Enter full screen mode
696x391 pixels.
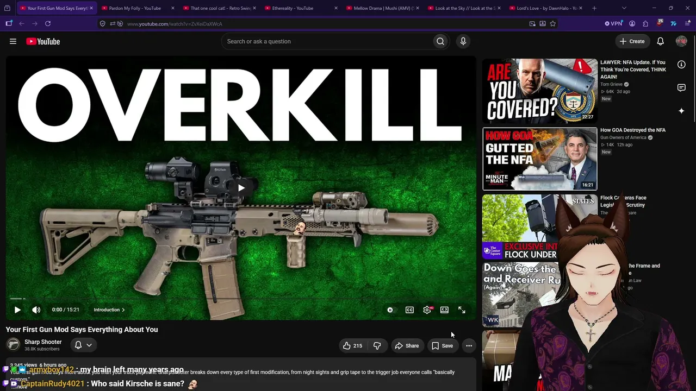[462, 310]
